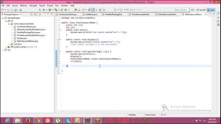Viewport: 221px width, 124px height.
Task: Click Collapse All in Package Explorer
Action: 31,14
